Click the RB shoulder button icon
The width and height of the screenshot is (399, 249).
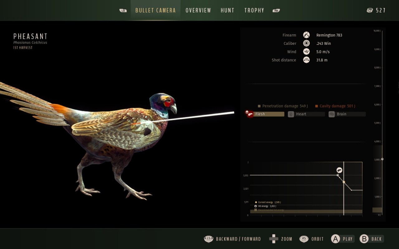(x=276, y=11)
